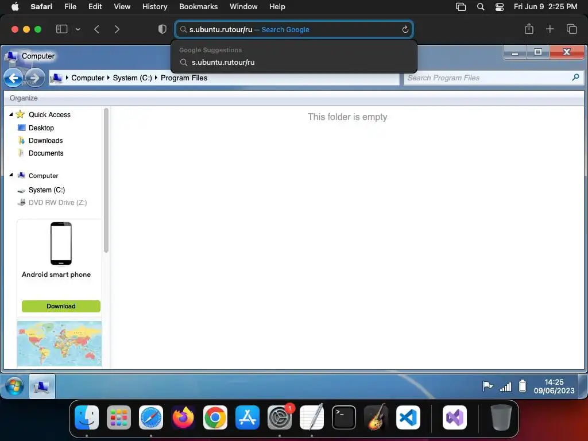The height and width of the screenshot is (441, 588).
Task: Click the Android smart phone image
Action: tap(61, 243)
